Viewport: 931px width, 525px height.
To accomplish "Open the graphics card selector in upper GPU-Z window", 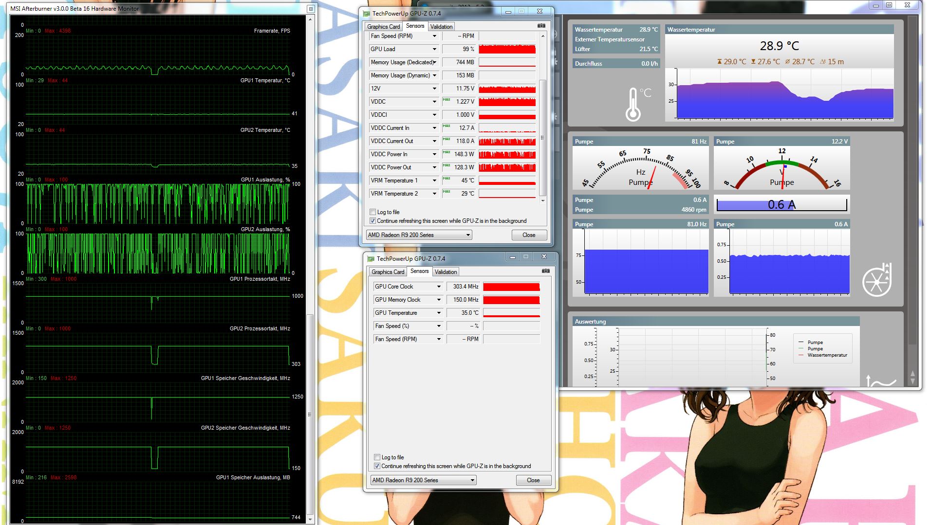I will click(x=419, y=235).
